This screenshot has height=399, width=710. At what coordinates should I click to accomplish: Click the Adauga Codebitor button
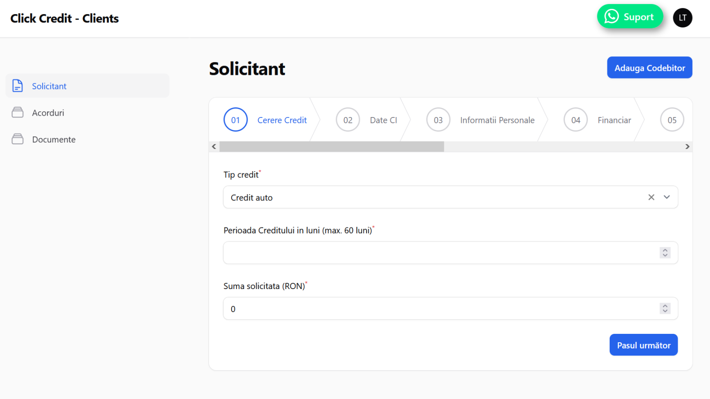[x=649, y=68]
